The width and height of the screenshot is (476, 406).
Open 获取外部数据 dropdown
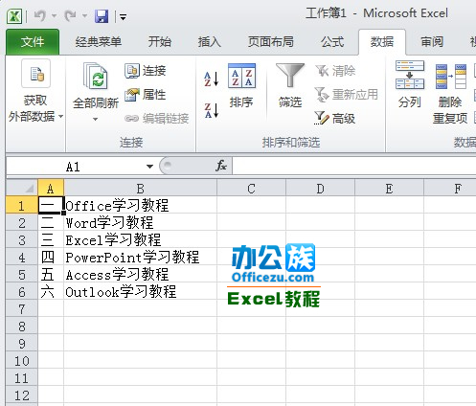click(x=35, y=92)
